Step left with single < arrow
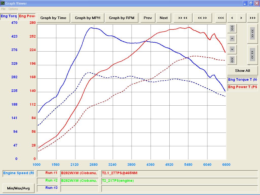The height and width of the screenshot is (195, 260). coord(232,18)
